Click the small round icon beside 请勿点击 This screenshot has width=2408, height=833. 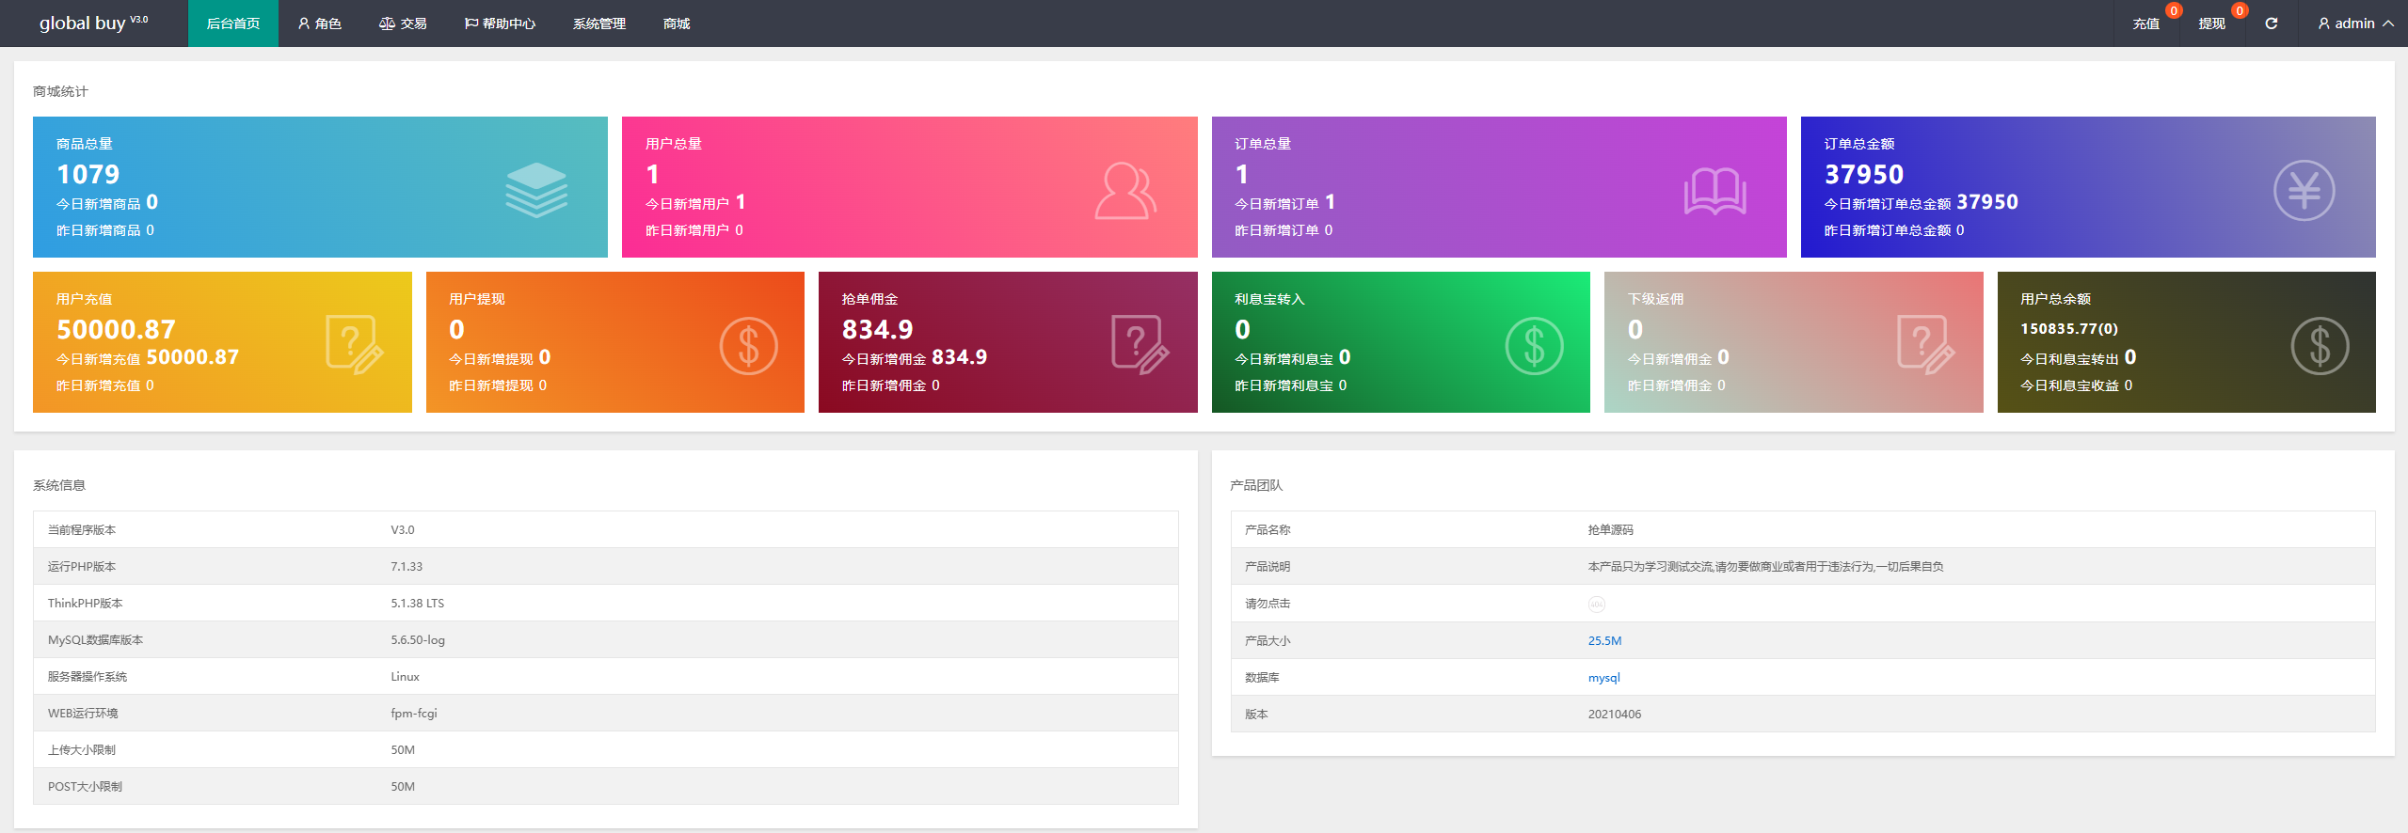click(x=1596, y=605)
